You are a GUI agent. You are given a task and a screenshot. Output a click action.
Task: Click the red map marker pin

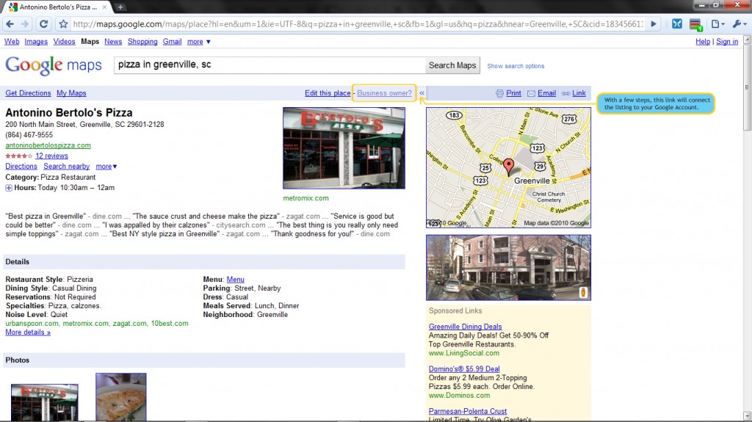pos(508,167)
